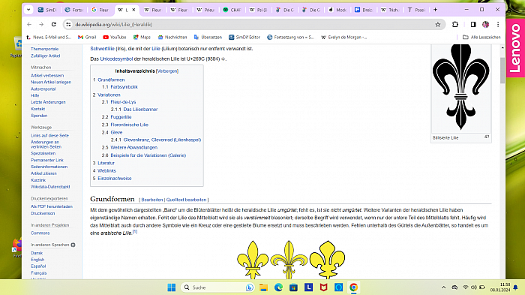This screenshot has width=525, height=295.
Task: Open Maps bookmark
Action: [142, 38]
